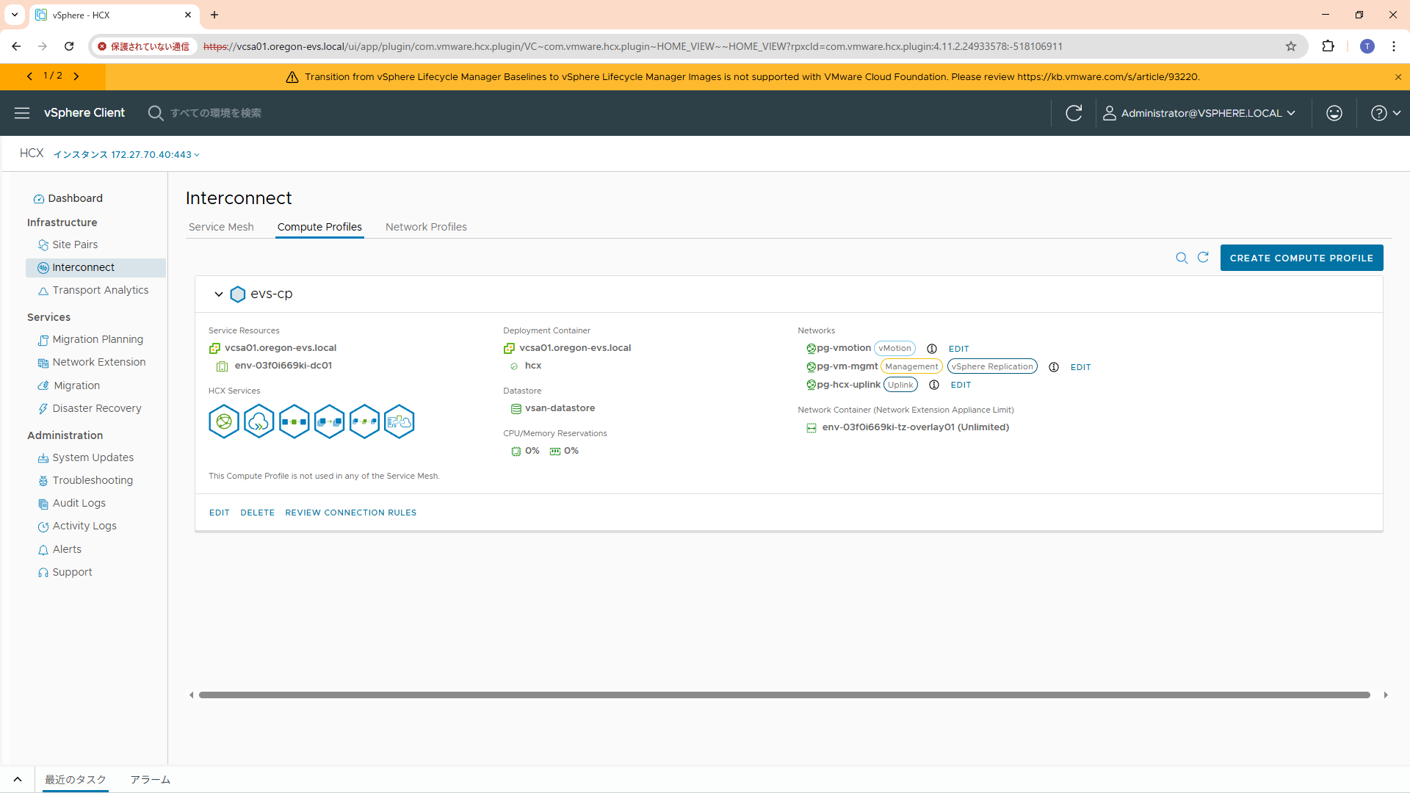Screen dimensions: 1410x793
Task: Expand the bottom recent tasks panel
Action: tap(18, 779)
